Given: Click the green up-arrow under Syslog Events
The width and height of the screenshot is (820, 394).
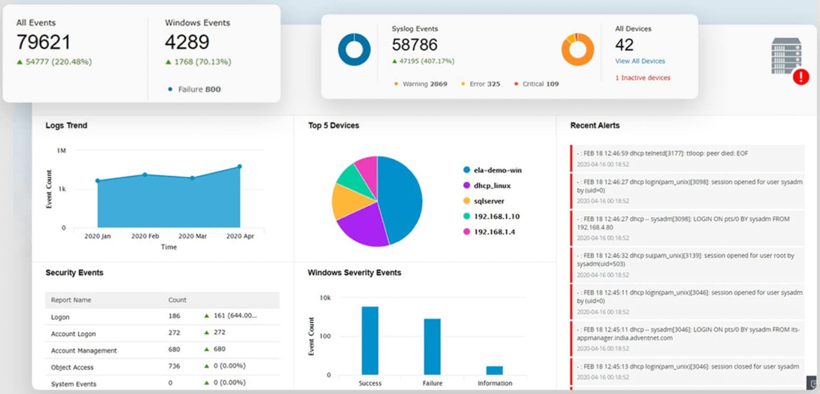Looking at the screenshot, I should (395, 61).
